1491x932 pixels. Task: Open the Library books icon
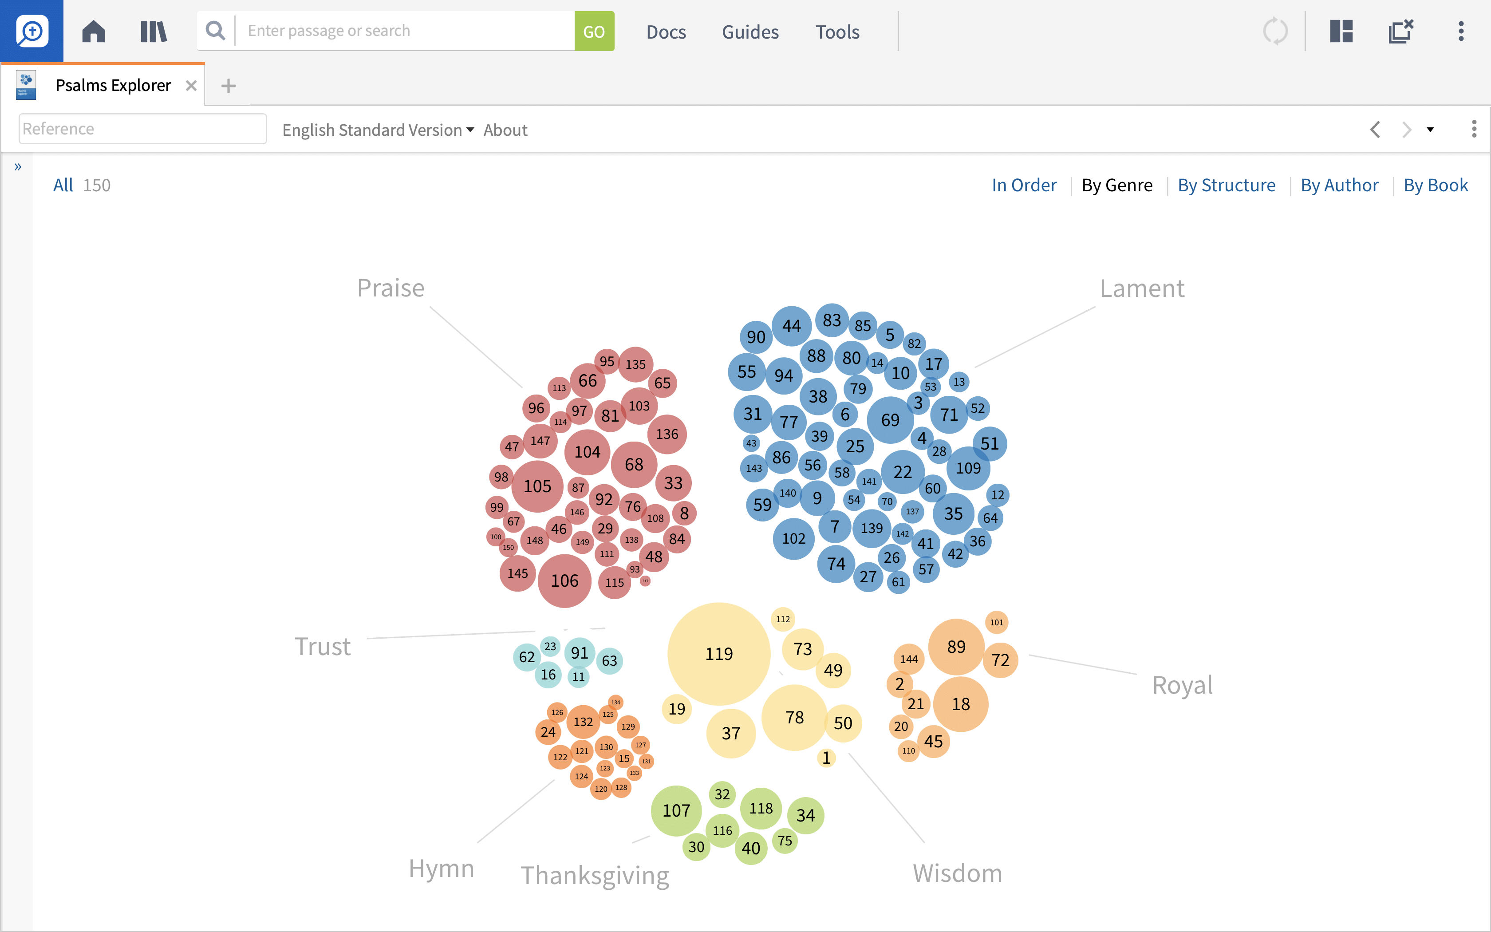coord(154,31)
